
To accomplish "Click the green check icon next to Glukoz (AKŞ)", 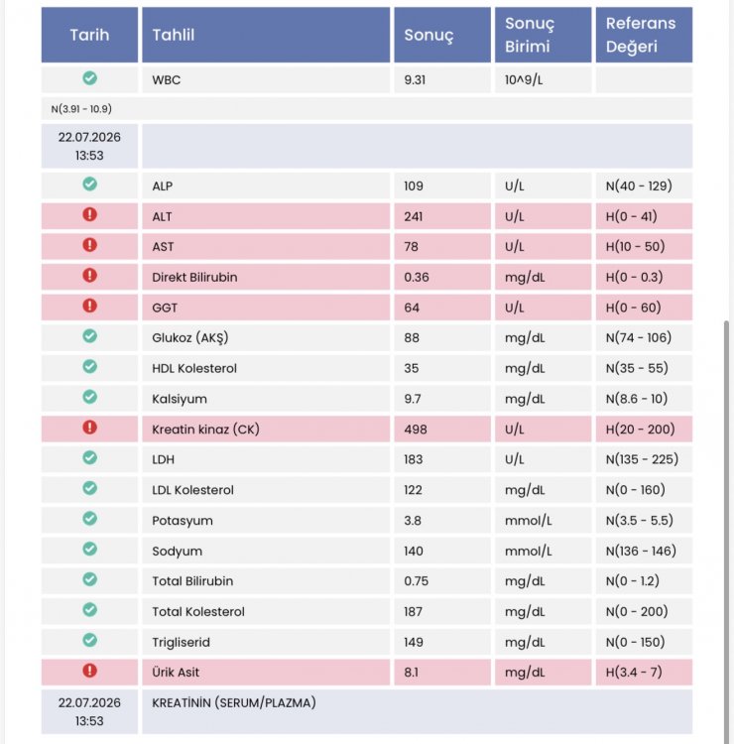I will point(89,336).
